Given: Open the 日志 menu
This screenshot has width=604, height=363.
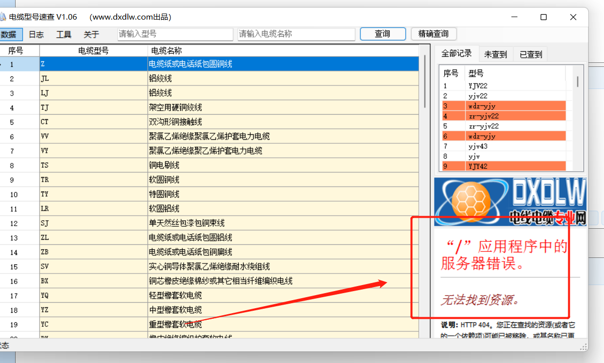Looking at the screenshot, I should click(x=36, y=34).
